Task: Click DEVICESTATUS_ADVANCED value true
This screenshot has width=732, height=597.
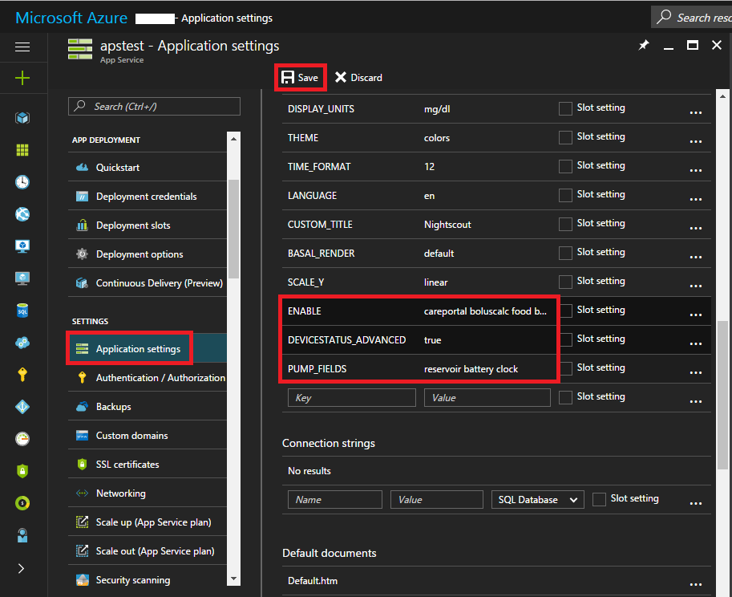Action: coord(432,340)
